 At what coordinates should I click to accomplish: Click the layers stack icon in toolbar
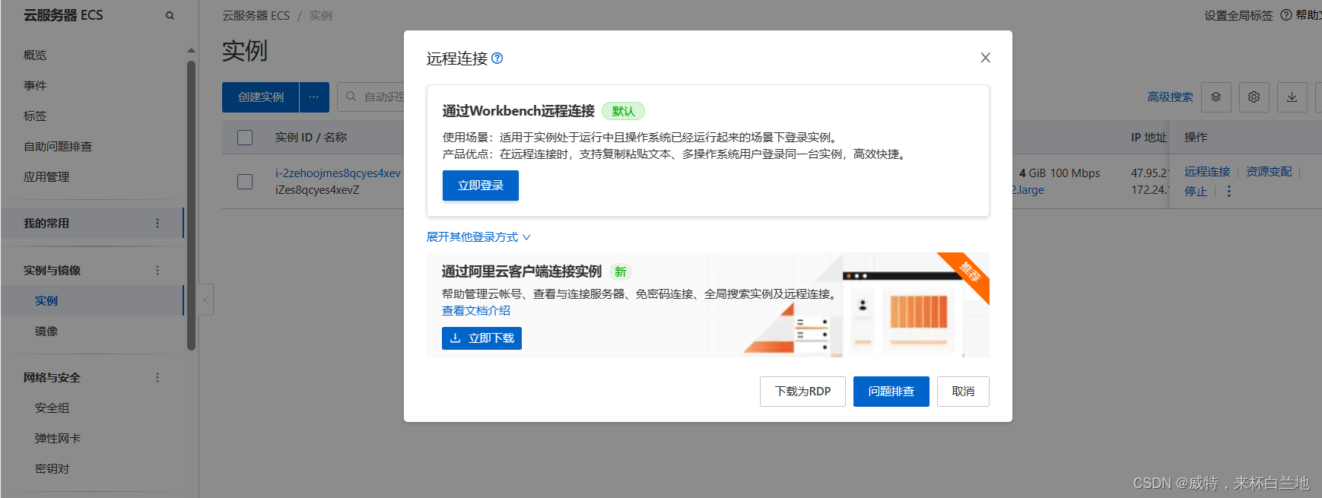click(1216, 97)
